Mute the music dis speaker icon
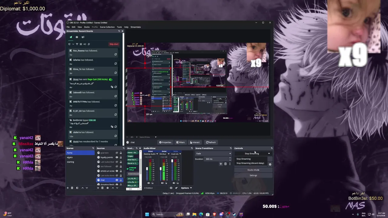Image resolution: width=388 pixels, height=218 pixels. point(174,183)
